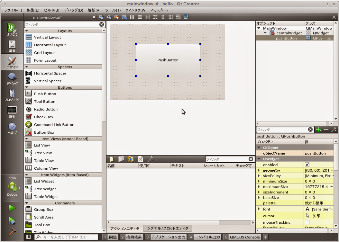Switch to the Edit (編集) mode
Viewport: 339px width, 242px height.
click(12, 46)
